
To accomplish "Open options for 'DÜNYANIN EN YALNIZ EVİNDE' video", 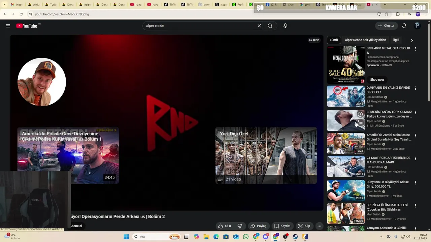I will point(416,88).
